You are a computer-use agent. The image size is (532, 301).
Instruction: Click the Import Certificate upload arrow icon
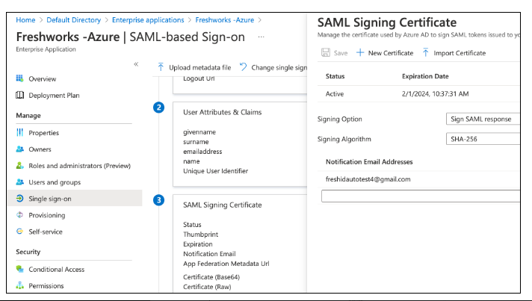click(x=425, y=52)
